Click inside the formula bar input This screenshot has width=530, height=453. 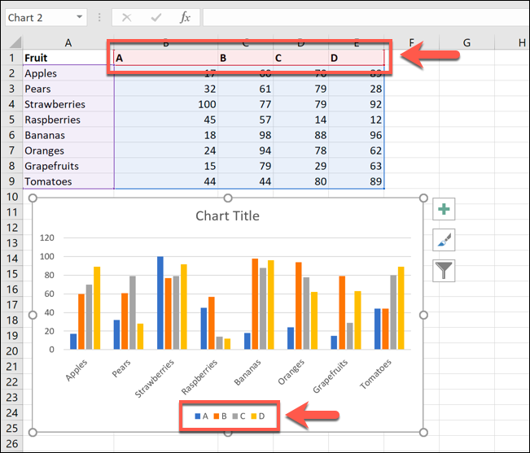tap(358, 17)
